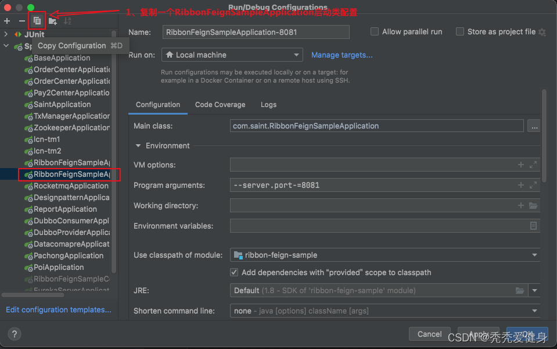
Task: Browse for the main class
Action: click(534, 126)
